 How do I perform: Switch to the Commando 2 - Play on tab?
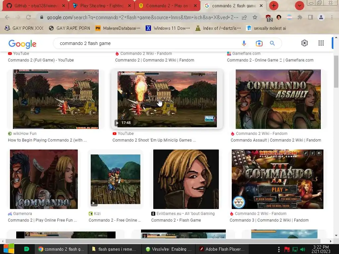(x=167, y=6)
